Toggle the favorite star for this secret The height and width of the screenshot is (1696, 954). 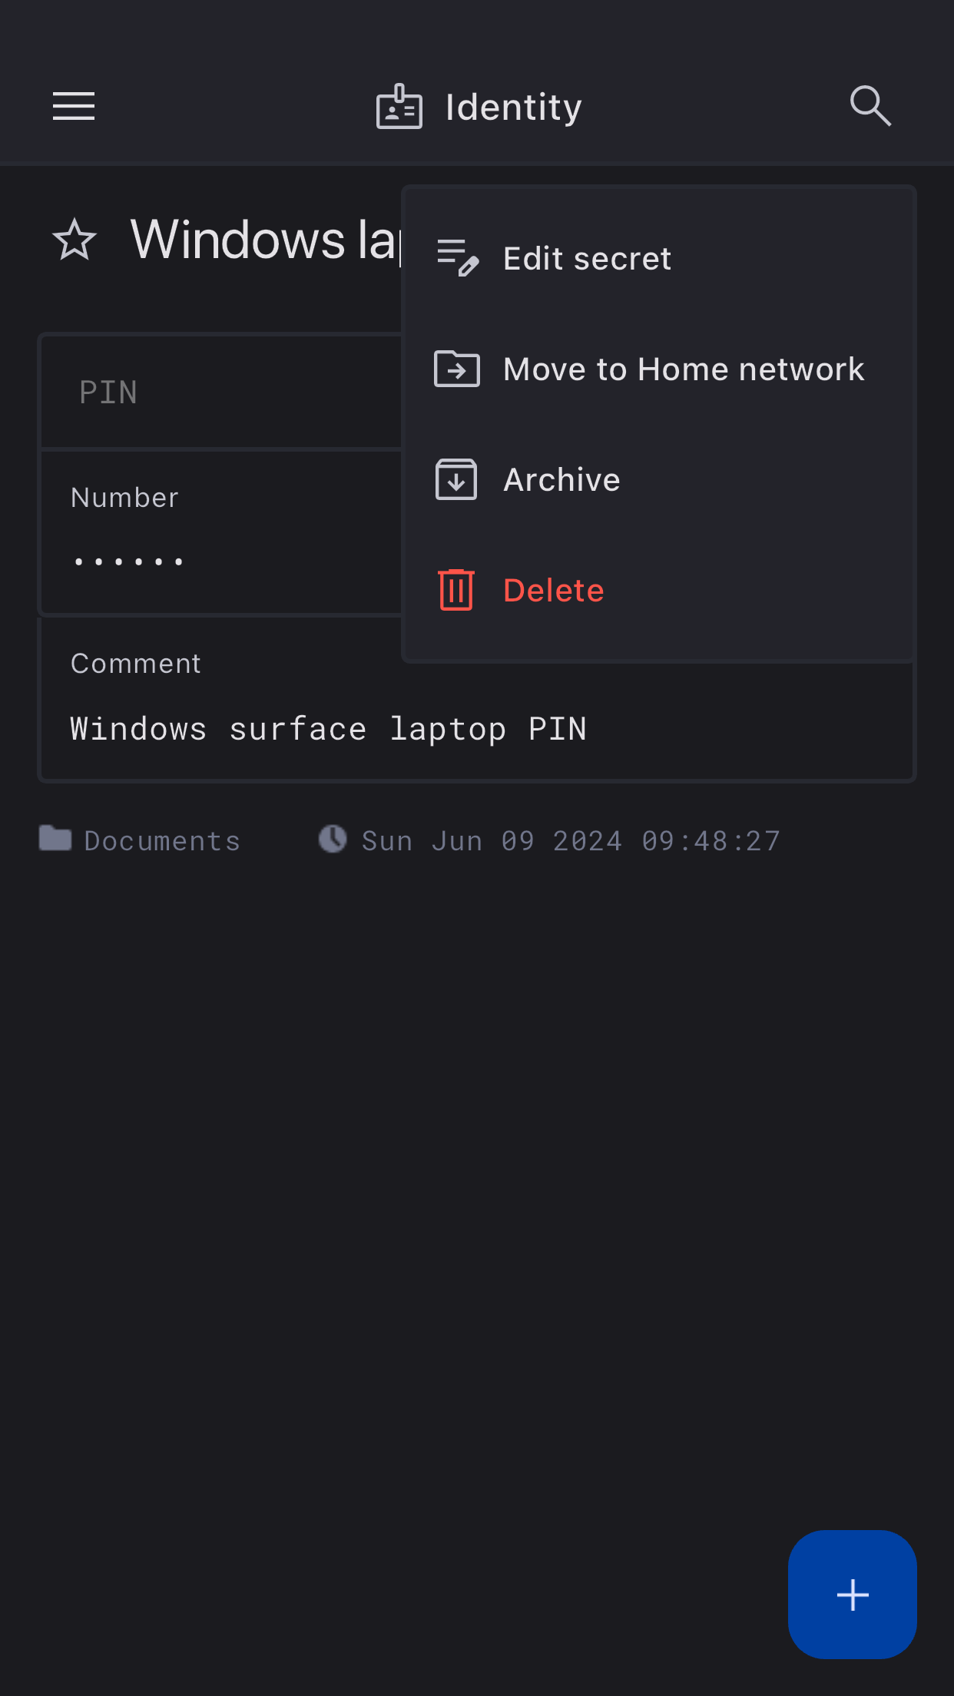pyautogui.click(x=75, y=240)
